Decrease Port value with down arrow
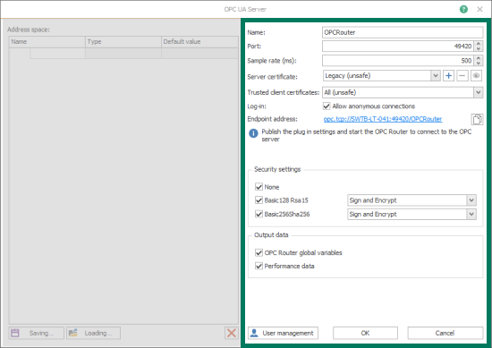Viewport: 492px width, 348px height. coord(479,48)
